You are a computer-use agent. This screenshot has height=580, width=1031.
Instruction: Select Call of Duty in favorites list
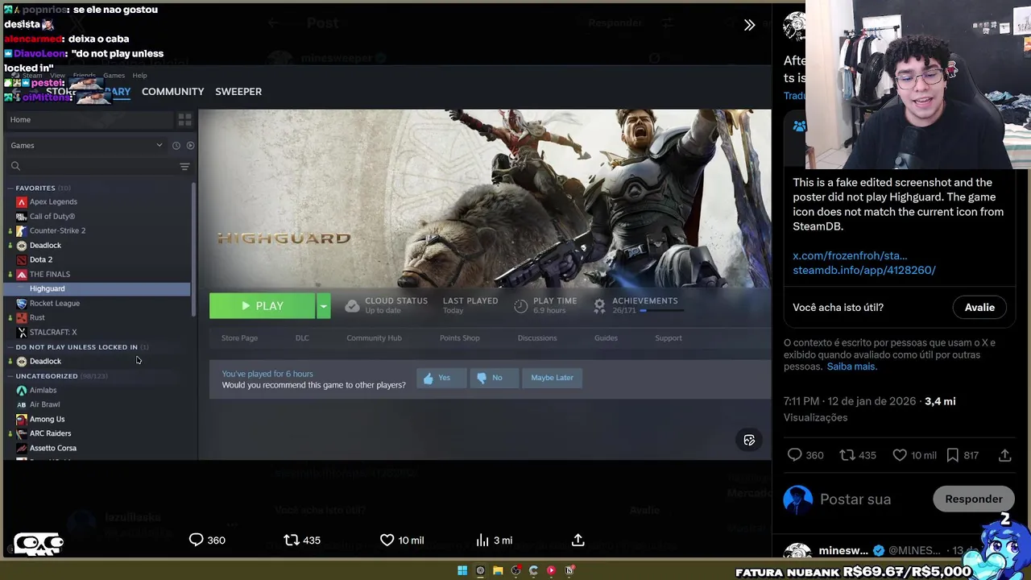click(52, 217)
